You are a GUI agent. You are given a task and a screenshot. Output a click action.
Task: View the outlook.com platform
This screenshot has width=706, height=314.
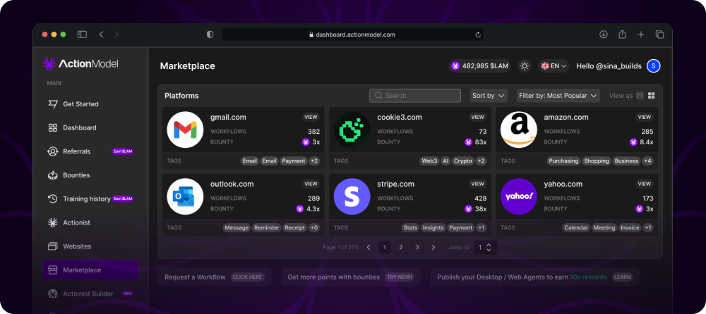(311, 184)
